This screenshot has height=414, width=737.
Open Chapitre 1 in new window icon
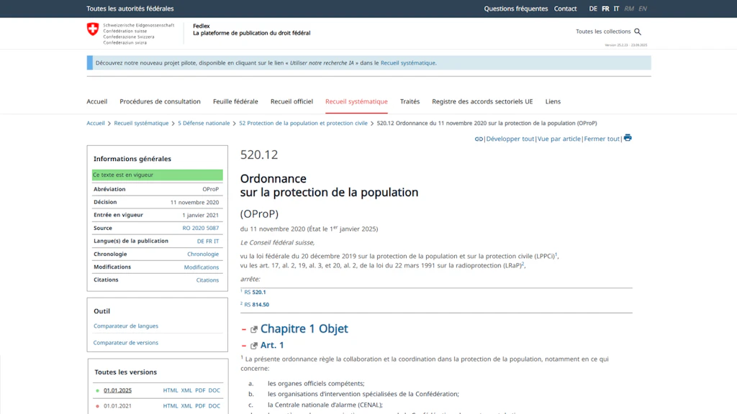254,329
